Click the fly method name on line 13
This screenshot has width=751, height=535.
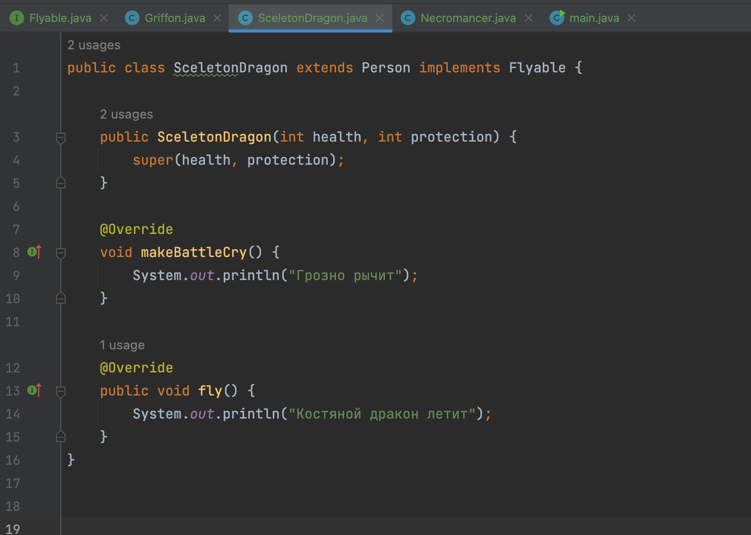[x=210, y=390]
